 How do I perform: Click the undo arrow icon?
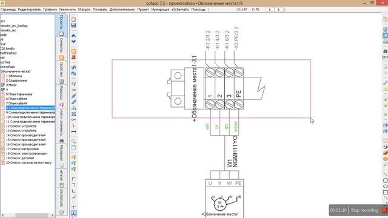[73, 67]
